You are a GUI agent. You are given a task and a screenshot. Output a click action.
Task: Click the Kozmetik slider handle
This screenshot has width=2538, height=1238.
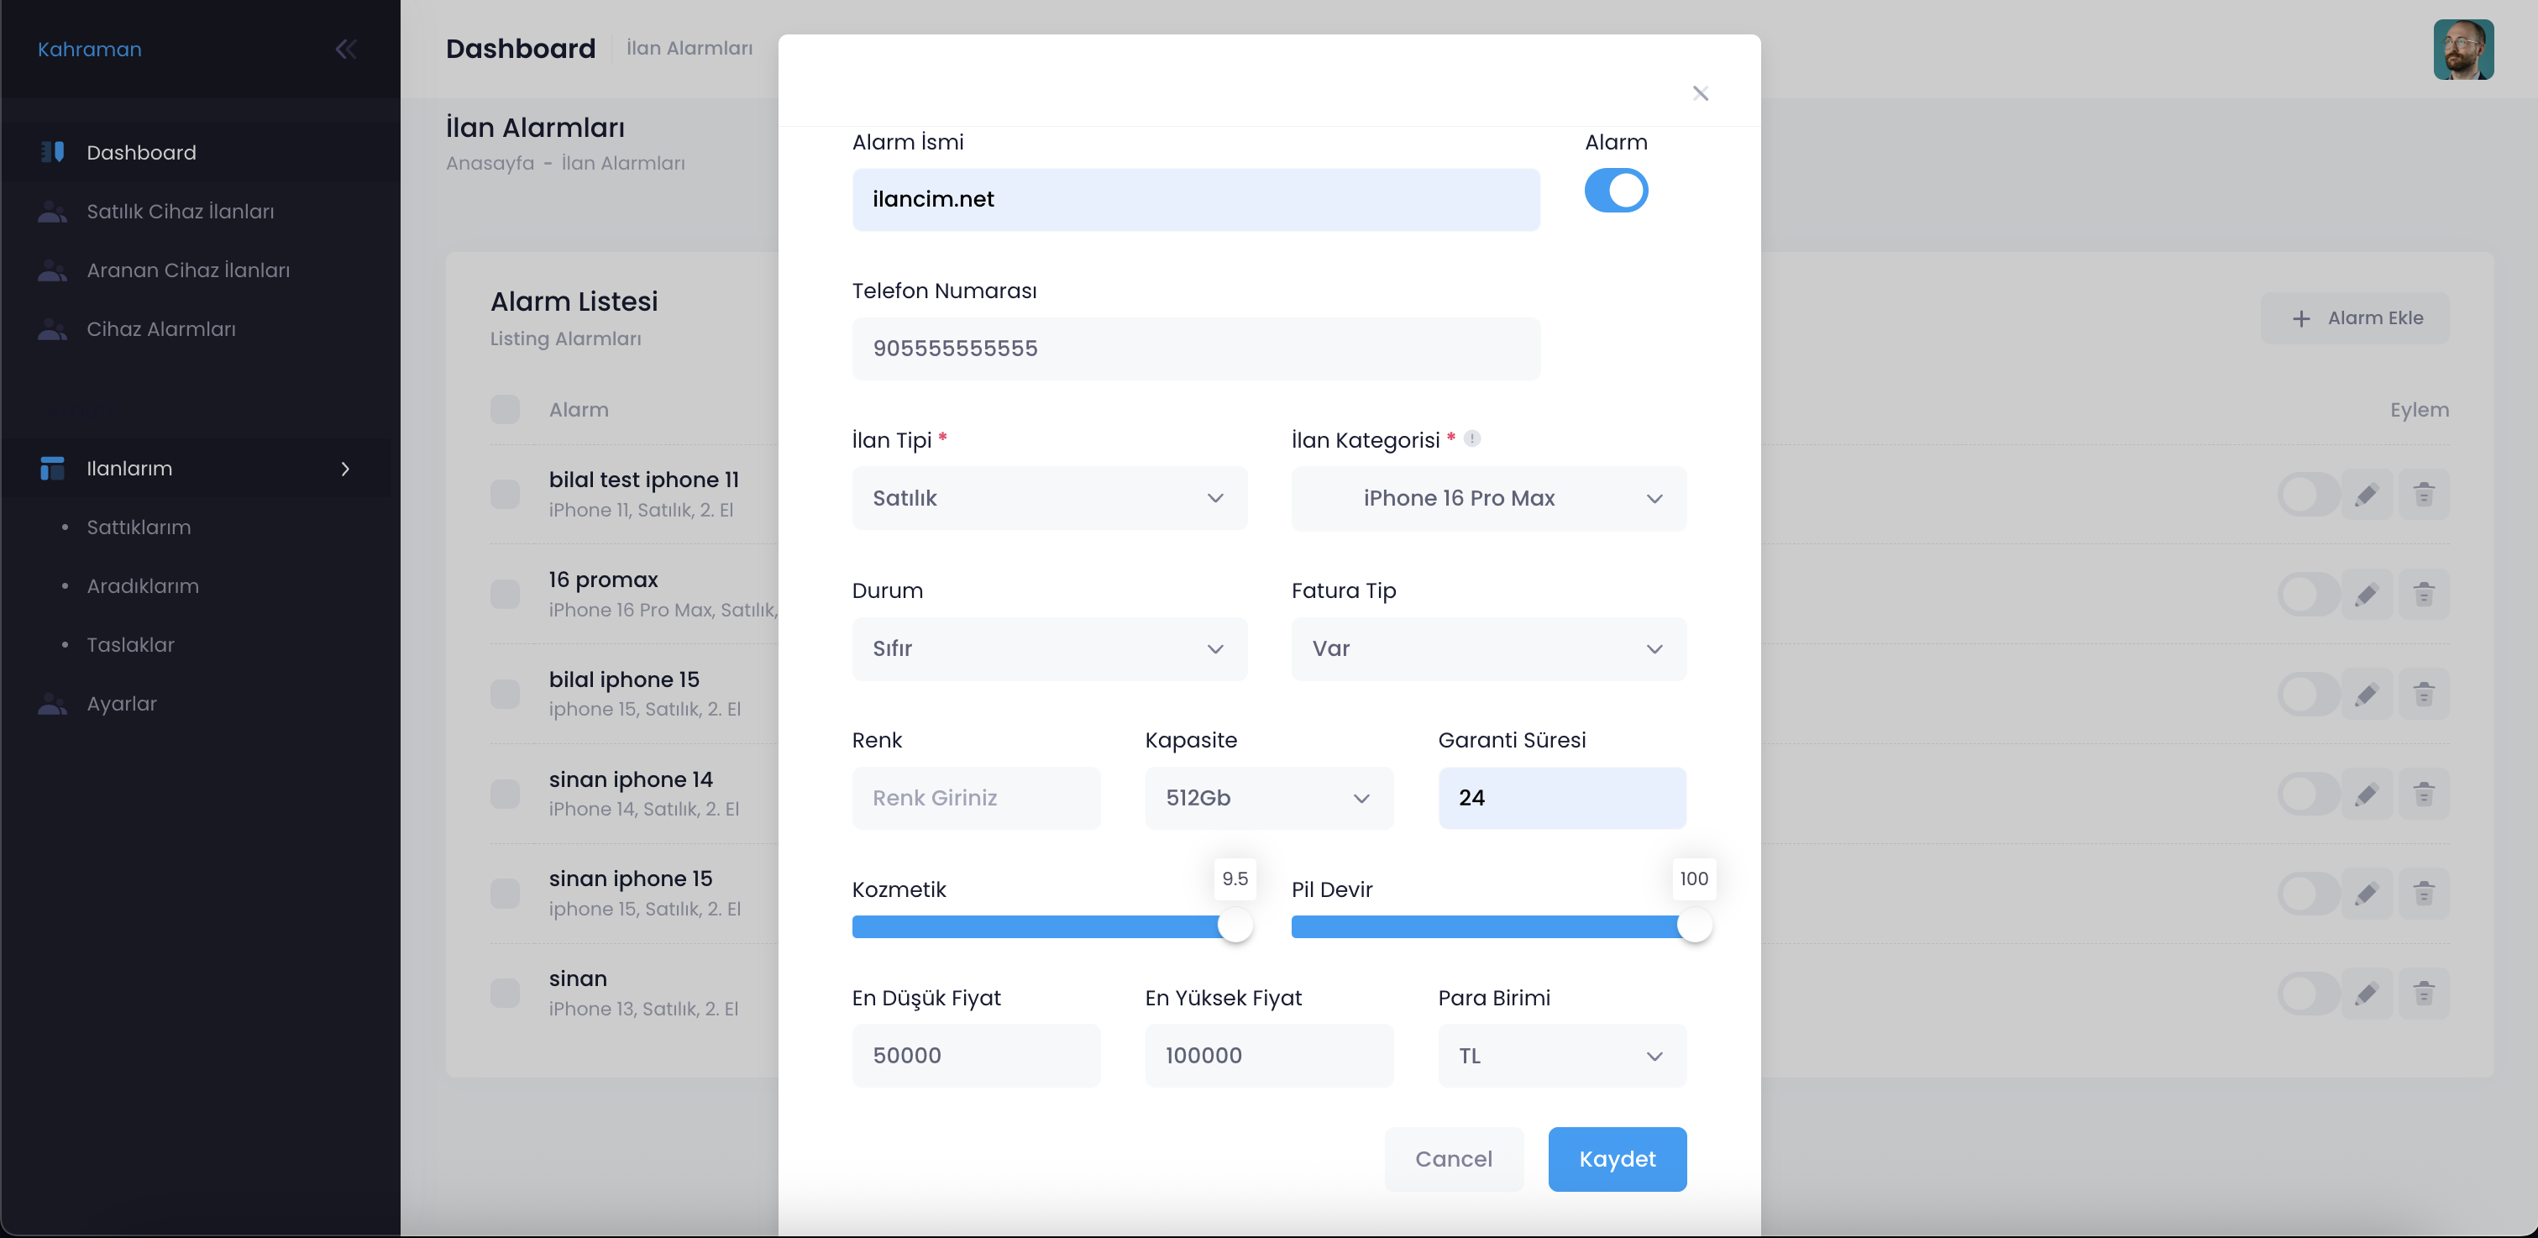pos(1235,926)
